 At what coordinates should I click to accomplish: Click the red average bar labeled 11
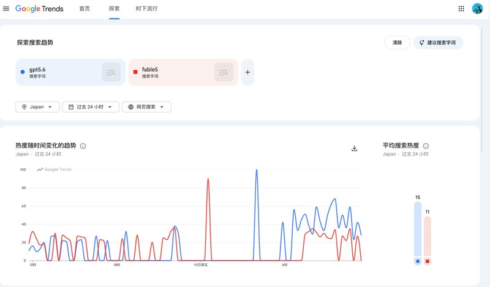point(428,236)
